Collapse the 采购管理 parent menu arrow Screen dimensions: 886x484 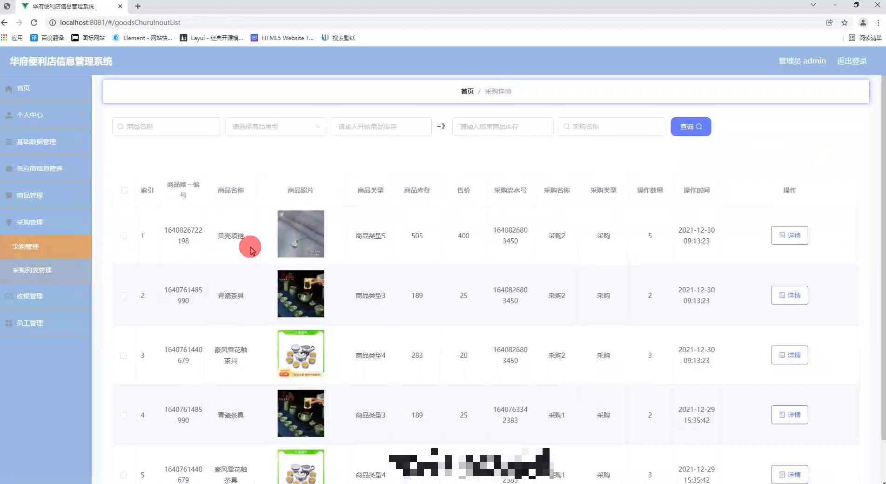point(80,222)
